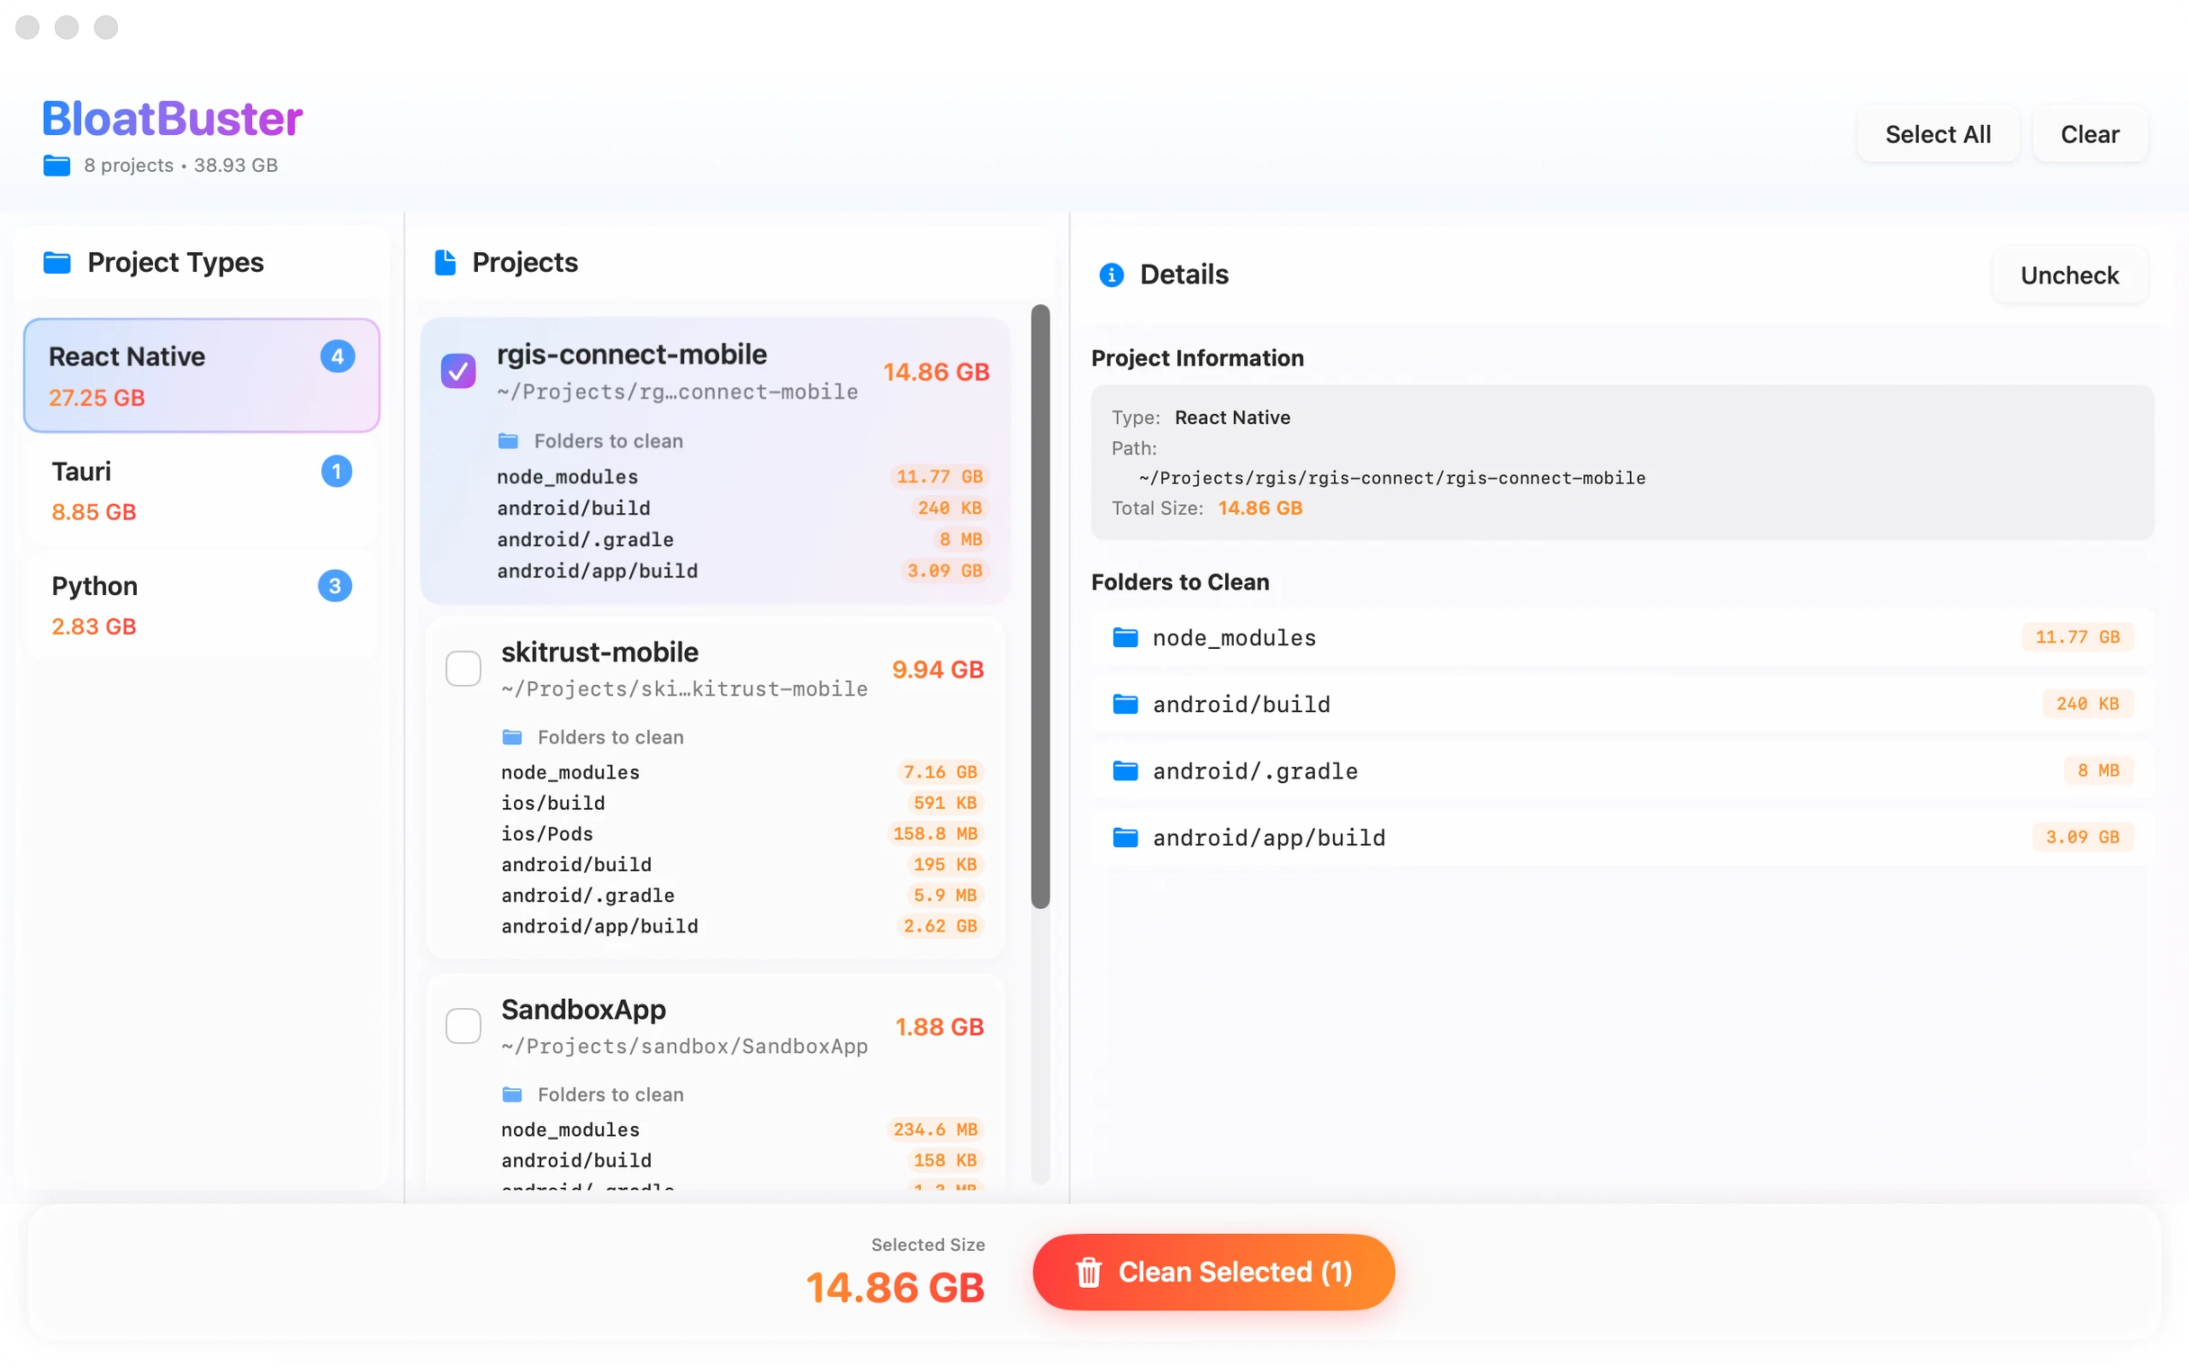Click the folder icon next to android/build in Details

click(1125, 704)
